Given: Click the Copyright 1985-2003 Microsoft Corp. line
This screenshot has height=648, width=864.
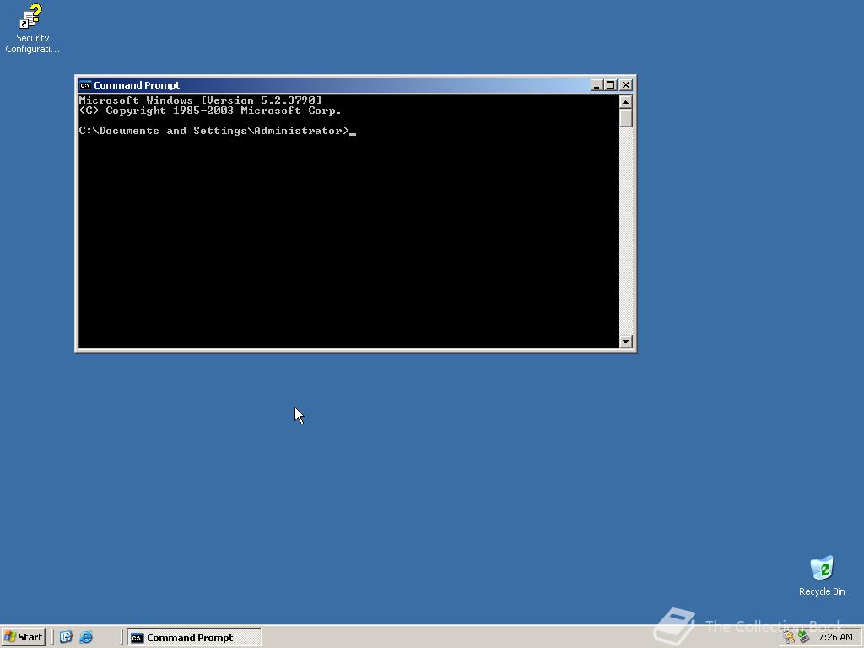Looking at the screenshot, I should [x=210, y=111].
